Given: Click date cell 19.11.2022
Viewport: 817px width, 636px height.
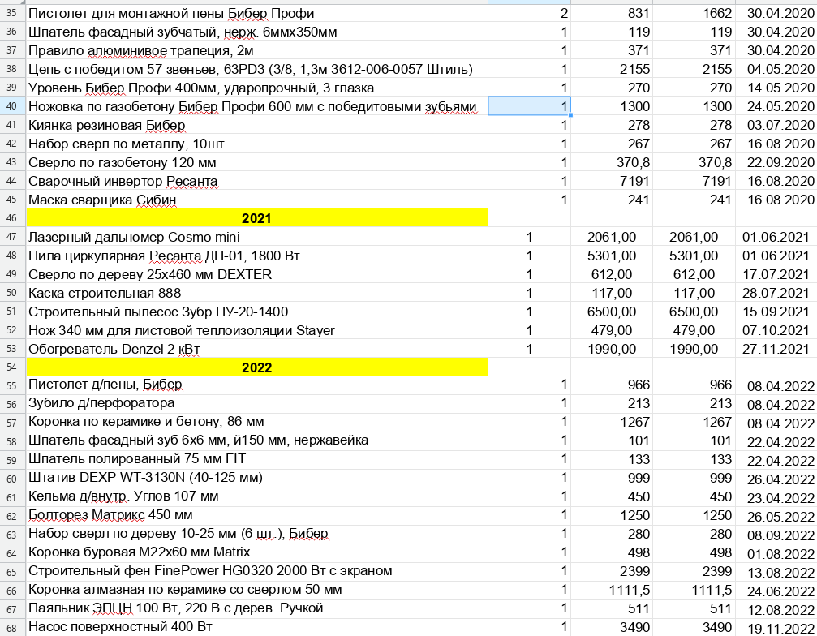Looking at the screenshot, I should pos(776,628).
